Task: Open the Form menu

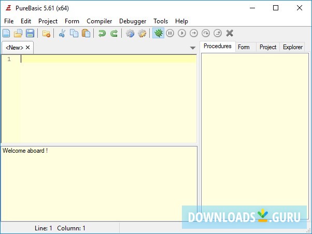Action: tap(72, 21)
